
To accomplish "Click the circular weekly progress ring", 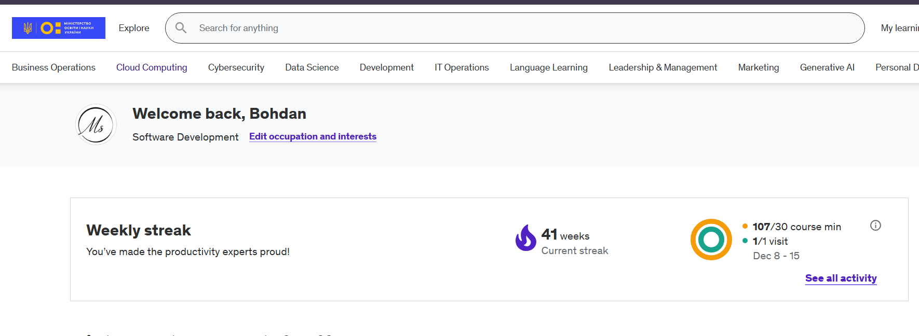I will coord(711,240).
